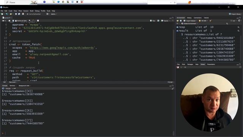Click the Source button in the editor
243x137 pixels.
click(x=165, y=21)
